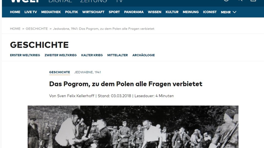Open the user account icon
This screenshot has width=264, height=148.
pos(253,1)
